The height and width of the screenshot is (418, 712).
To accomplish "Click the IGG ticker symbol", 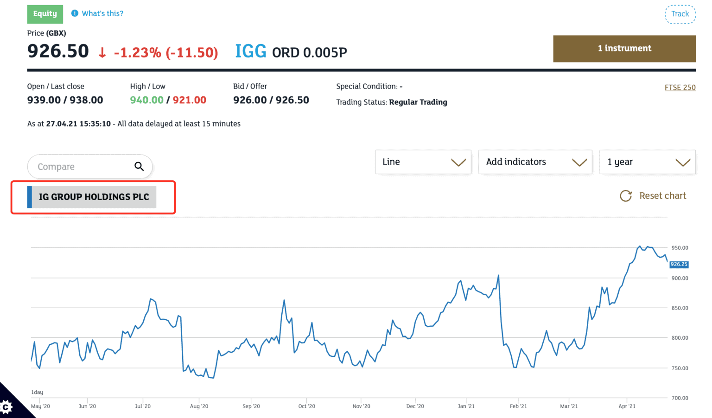I will [x=250, y=51].
